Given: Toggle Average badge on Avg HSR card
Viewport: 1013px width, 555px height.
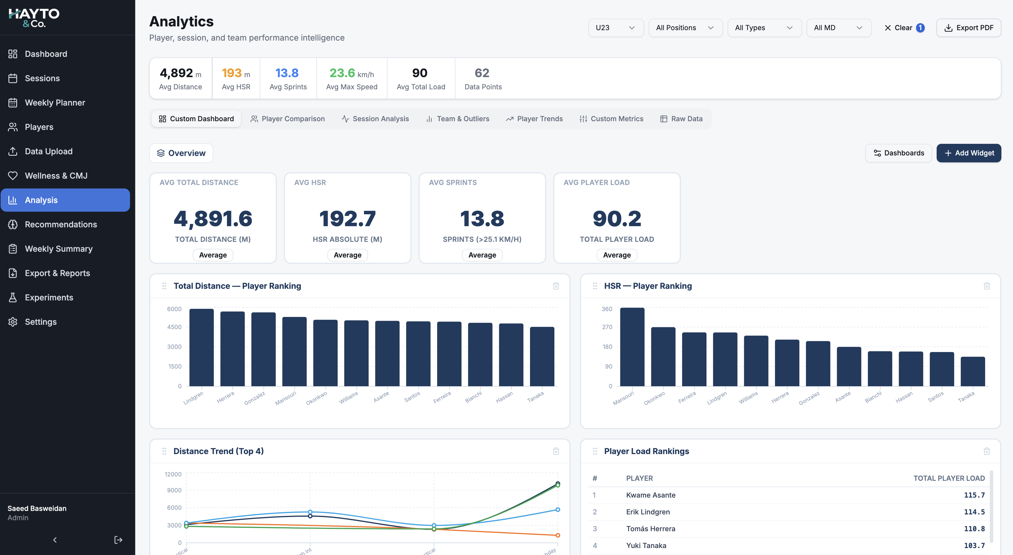Looking at the screenshot, I should (348, 255).
